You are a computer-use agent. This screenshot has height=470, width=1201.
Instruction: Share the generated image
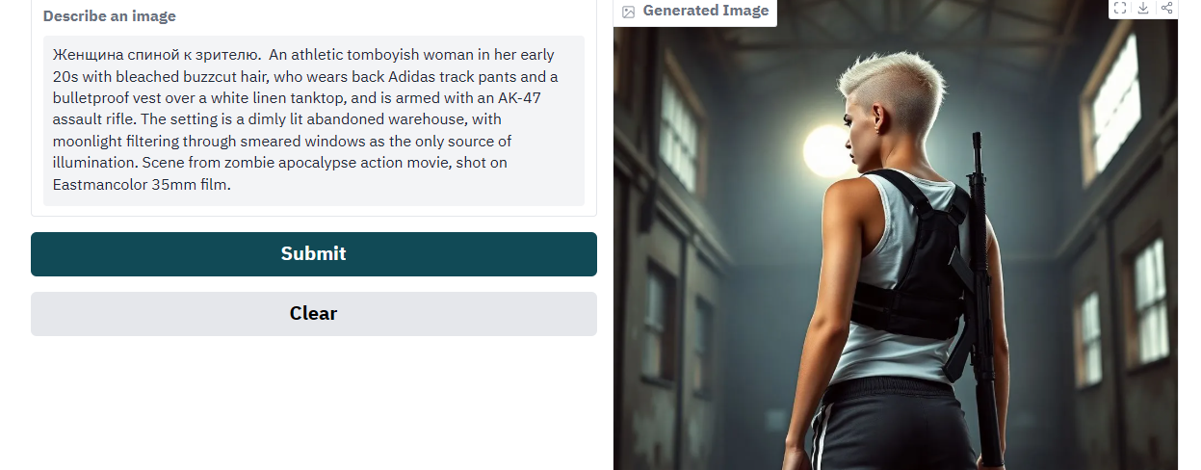tap(1166, 8)
